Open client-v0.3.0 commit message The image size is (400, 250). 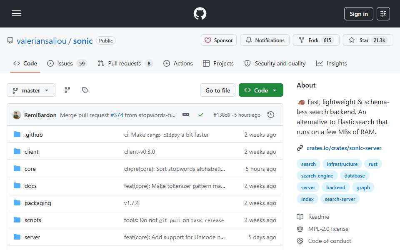coord(140,152)
